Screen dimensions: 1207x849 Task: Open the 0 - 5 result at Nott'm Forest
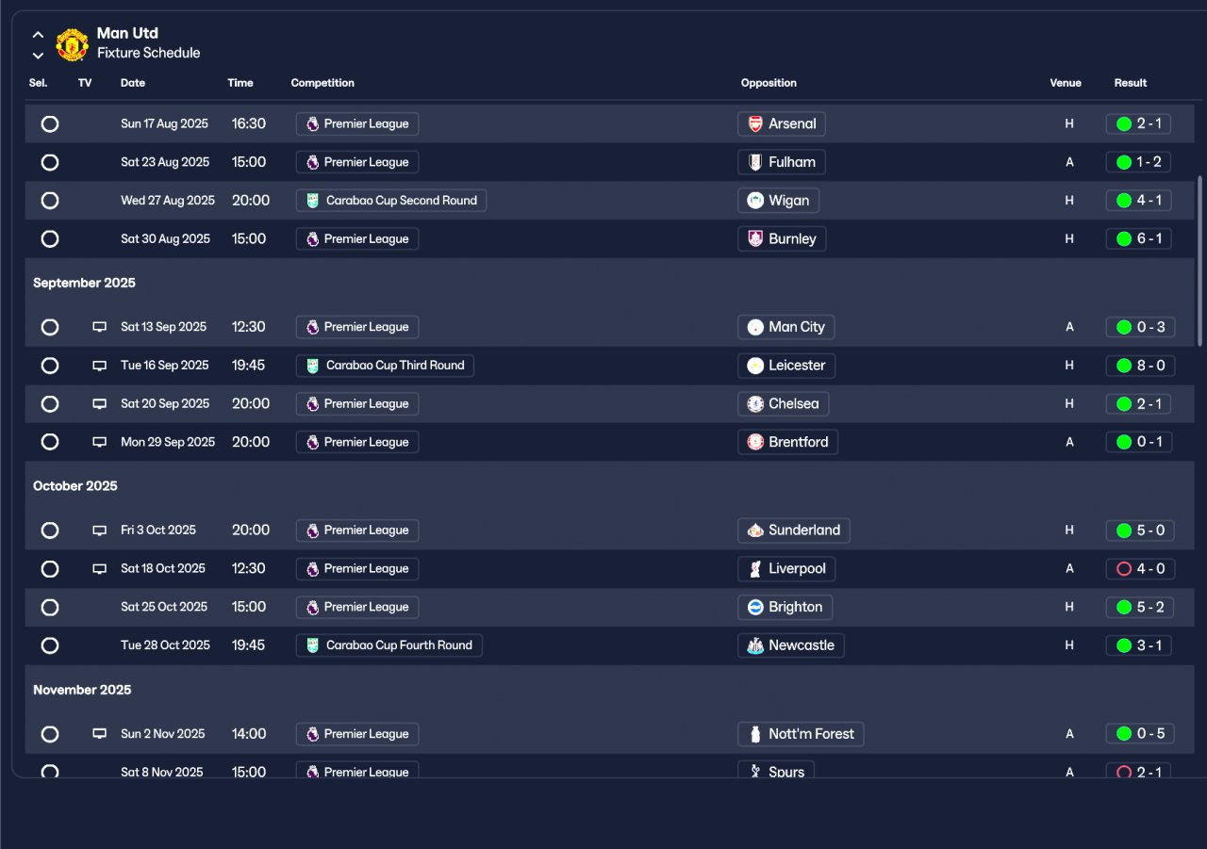click(x=1140, y=734)
